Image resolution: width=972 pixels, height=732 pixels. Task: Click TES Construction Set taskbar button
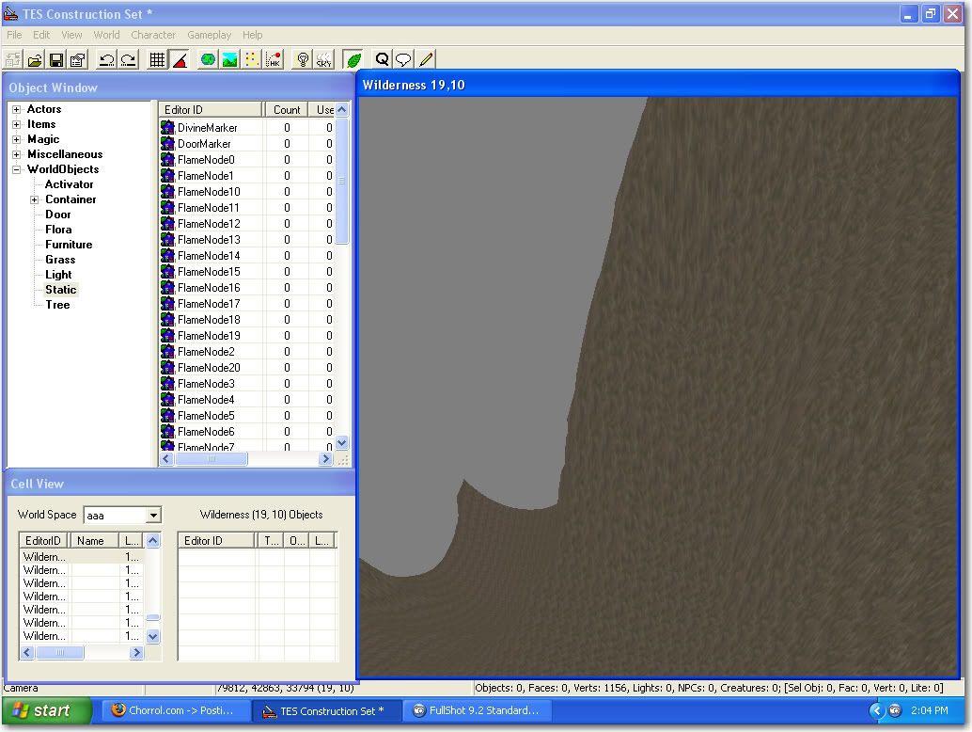click(326, 711)
